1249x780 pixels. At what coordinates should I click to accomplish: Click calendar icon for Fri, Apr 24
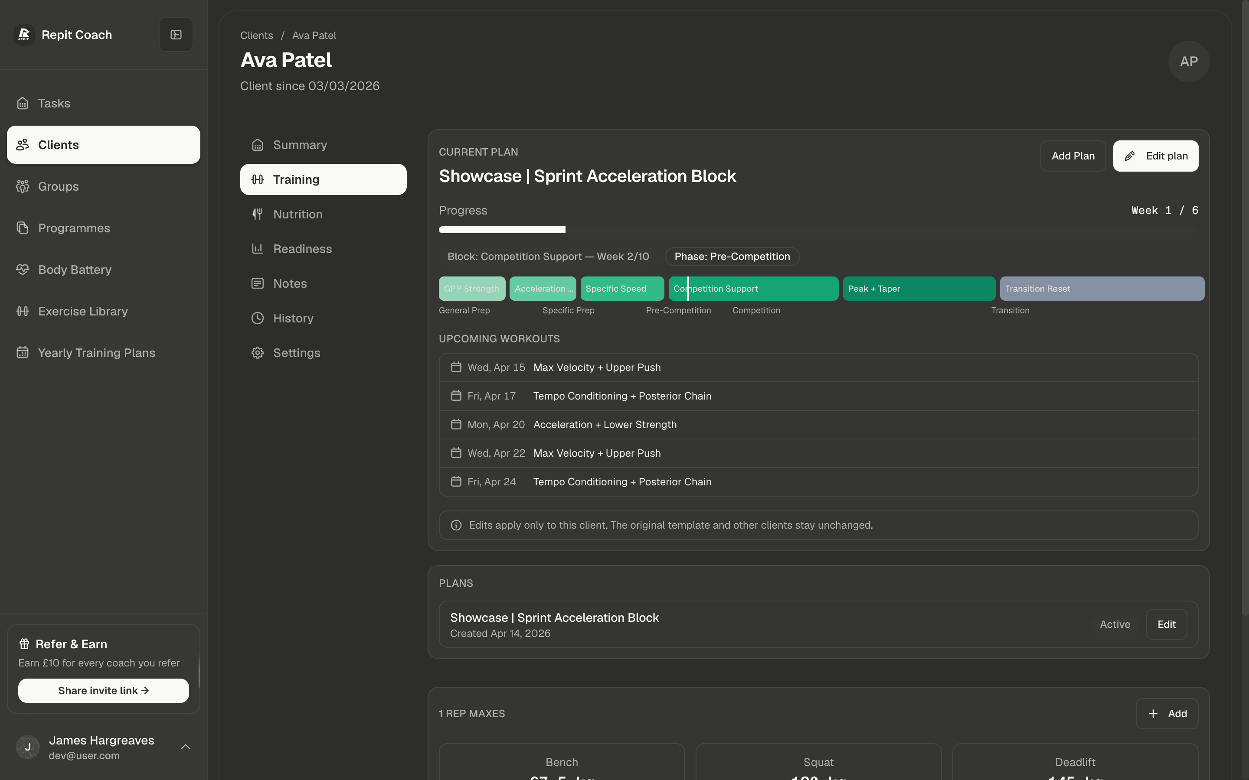[x=456, y=481]
